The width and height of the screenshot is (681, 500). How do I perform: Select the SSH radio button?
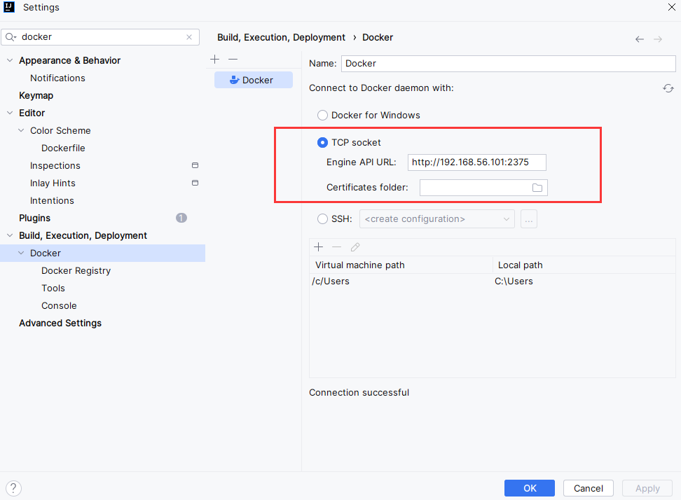click(322, 219)
